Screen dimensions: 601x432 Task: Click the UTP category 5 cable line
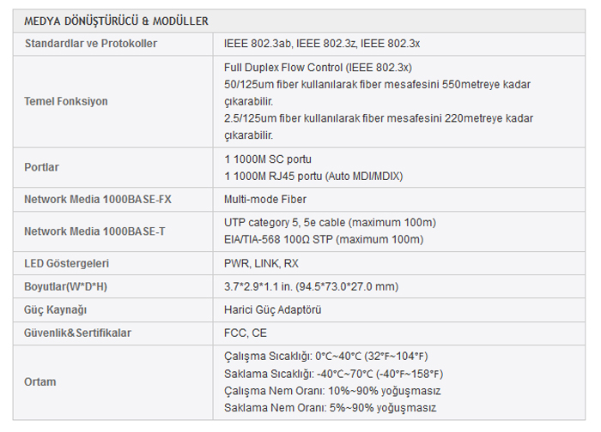click(x=330, y=223)
